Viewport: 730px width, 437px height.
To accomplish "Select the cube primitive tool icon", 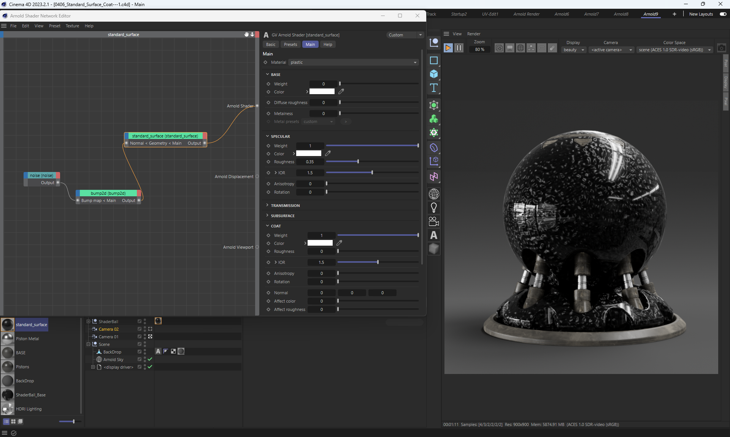I will click(434, 74).
